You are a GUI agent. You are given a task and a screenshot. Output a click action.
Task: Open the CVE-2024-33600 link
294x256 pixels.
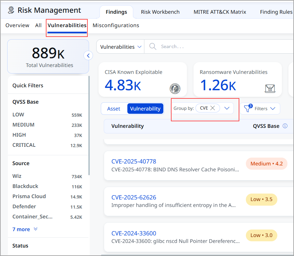(x=134, y=233)
